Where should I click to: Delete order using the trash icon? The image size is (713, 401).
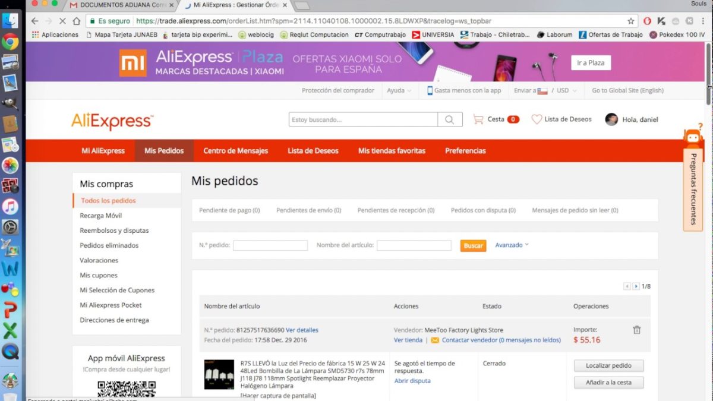click(x=636, y=330)
